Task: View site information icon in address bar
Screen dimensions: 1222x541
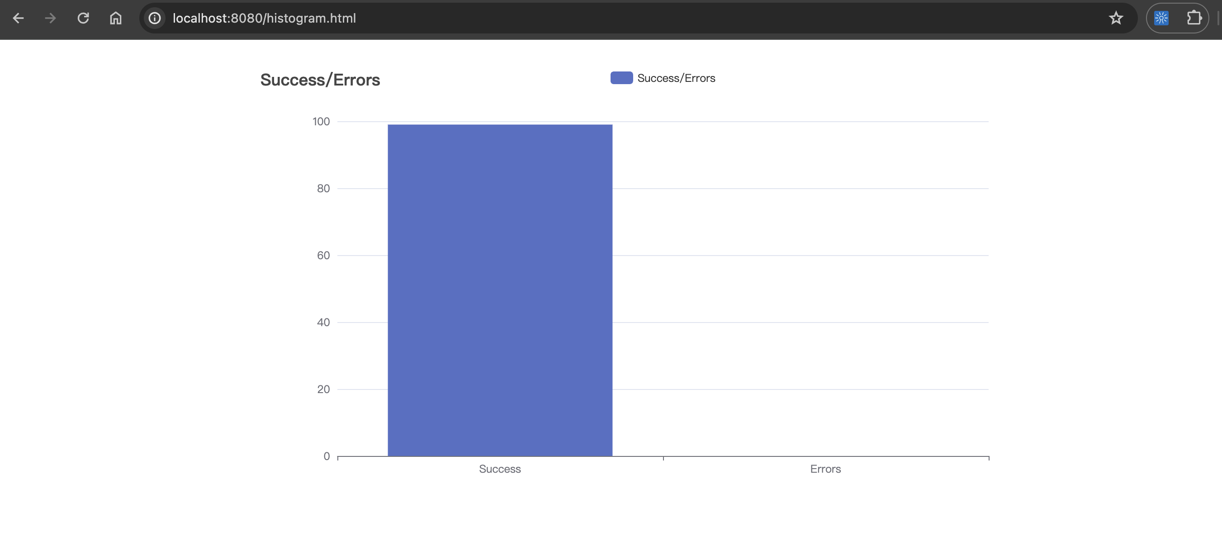Action: pyautogui.click(x=155, y=18)
